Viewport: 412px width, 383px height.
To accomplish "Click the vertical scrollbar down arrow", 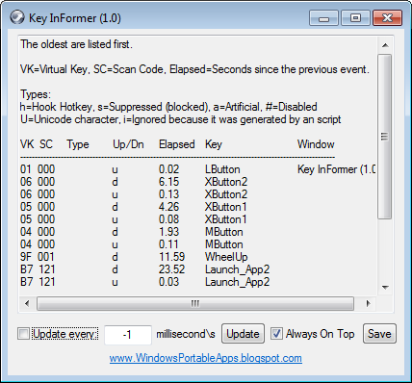I will tap(385, 287).
